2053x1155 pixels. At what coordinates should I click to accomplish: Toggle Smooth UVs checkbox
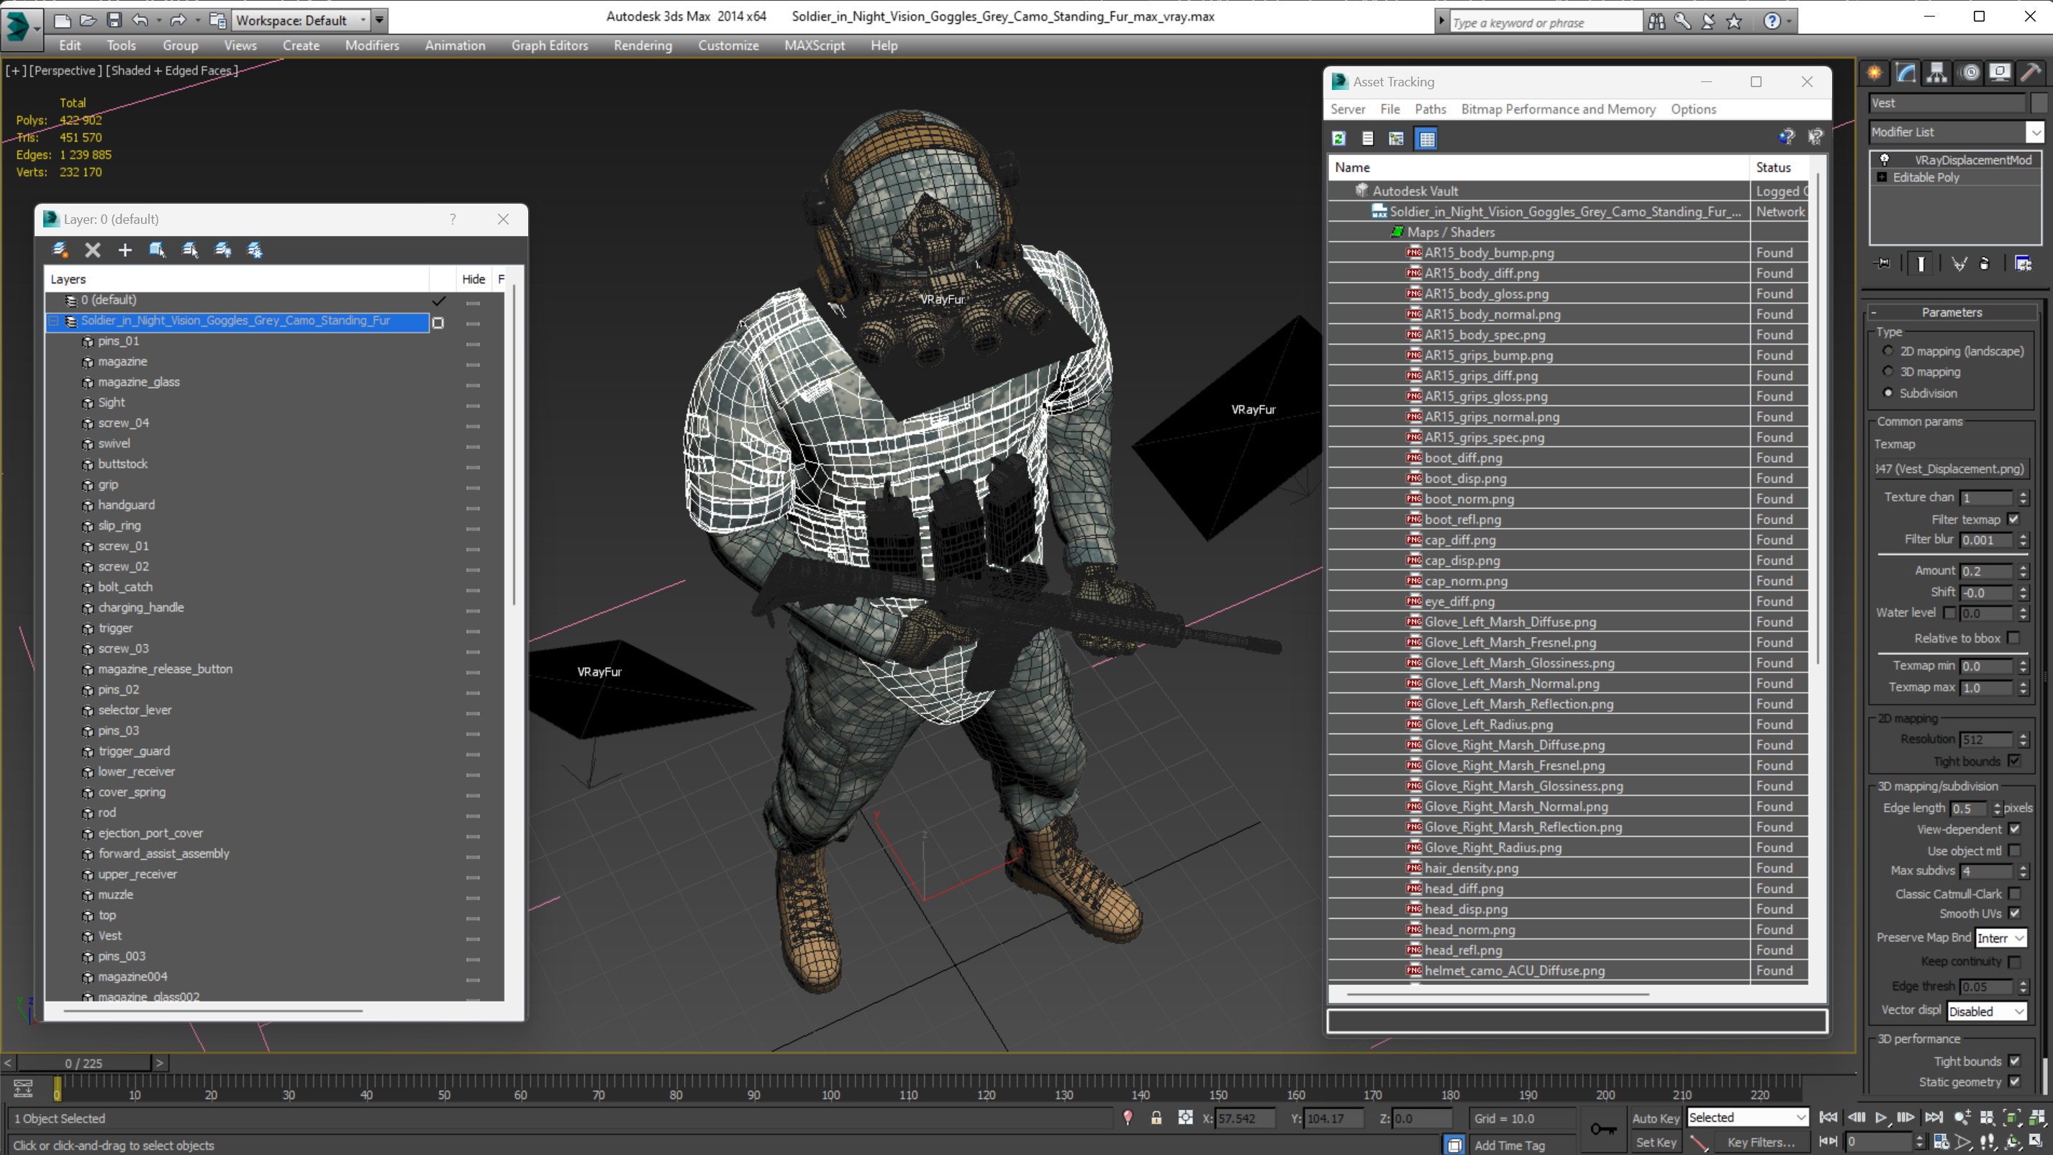click(2014, 913)
